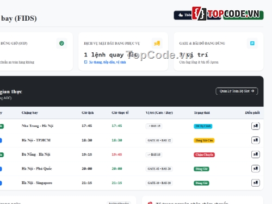
Task: Click scheduled time 21:15 in Singapore row
Action: coord(87,183)
